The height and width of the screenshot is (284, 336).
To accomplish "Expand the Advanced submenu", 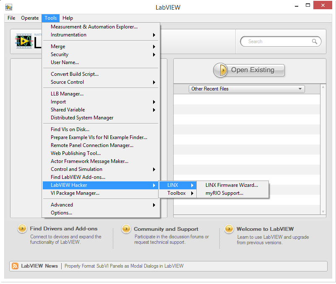I will click(x=101, y=205).
